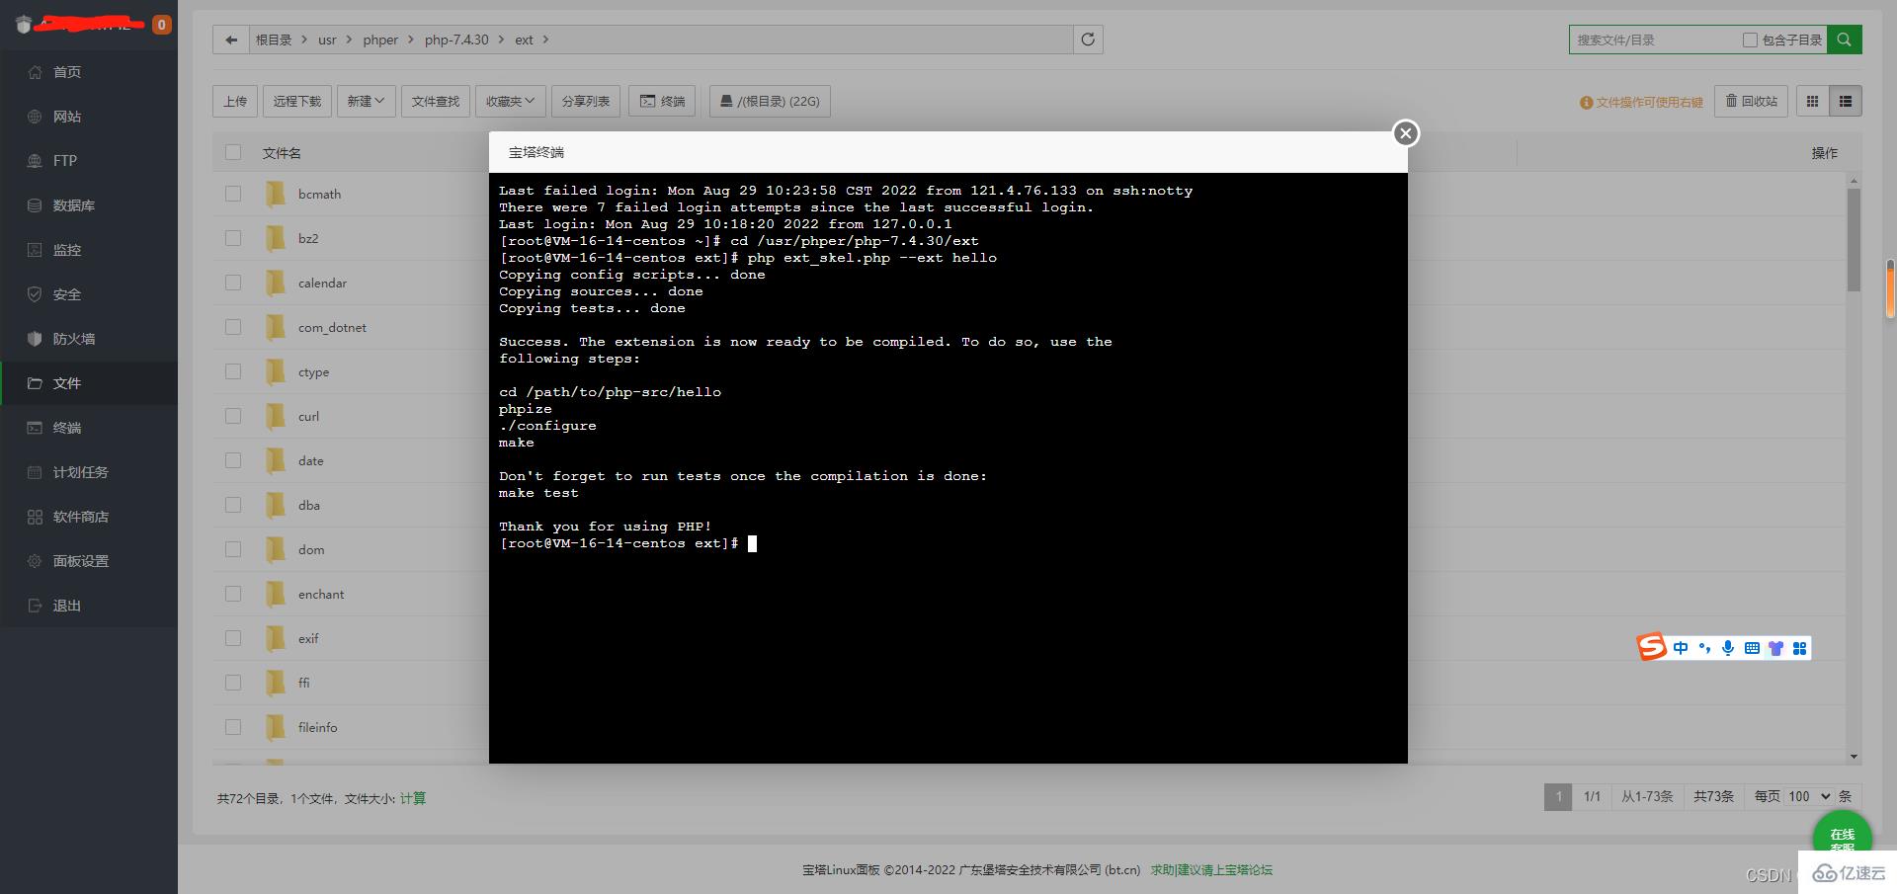1897x894 pixels.
Task: Switch to grid icon view
Action: (x=1812, y=101)
